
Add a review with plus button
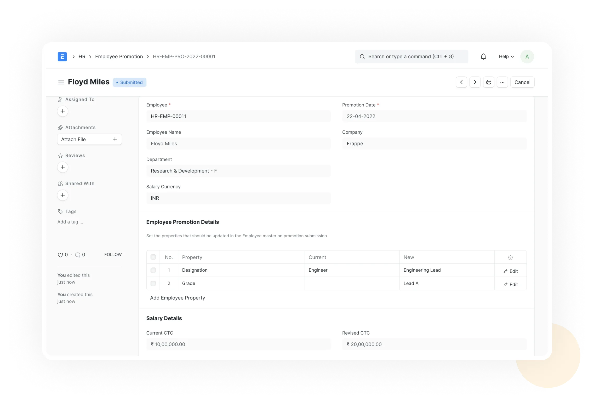(63, 167)
